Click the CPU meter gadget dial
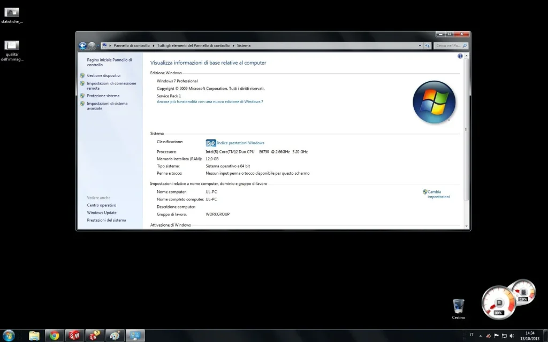 [x=499, y=302]
